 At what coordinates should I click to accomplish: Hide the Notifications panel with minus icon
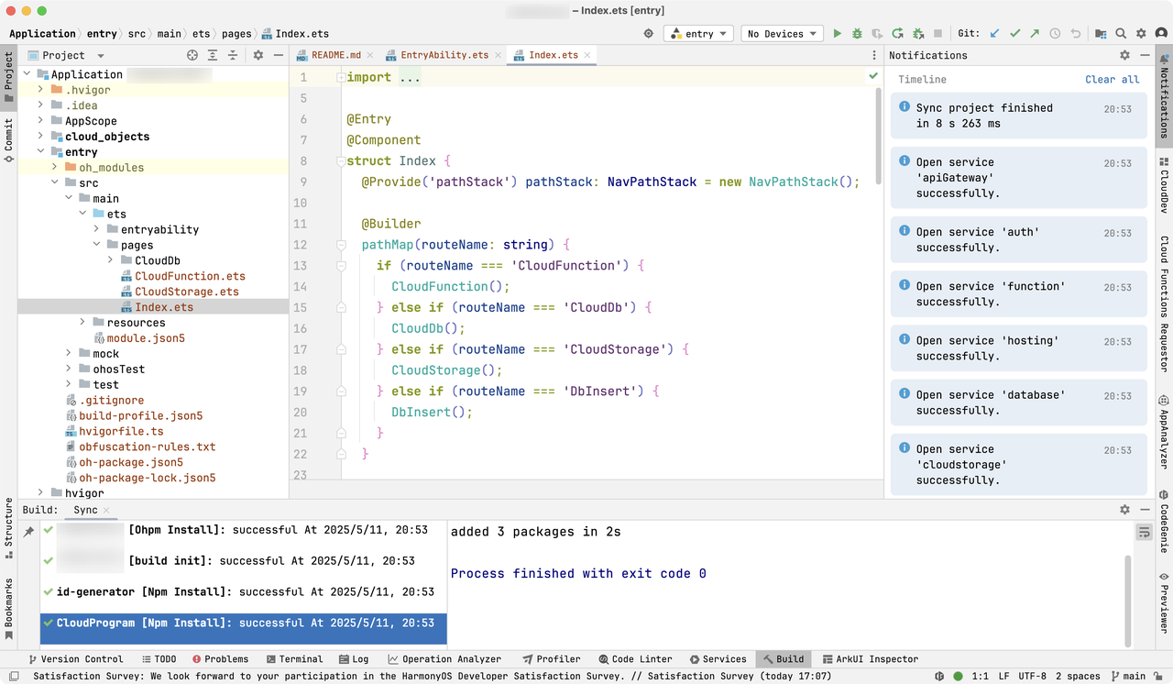click(1145, 55)
